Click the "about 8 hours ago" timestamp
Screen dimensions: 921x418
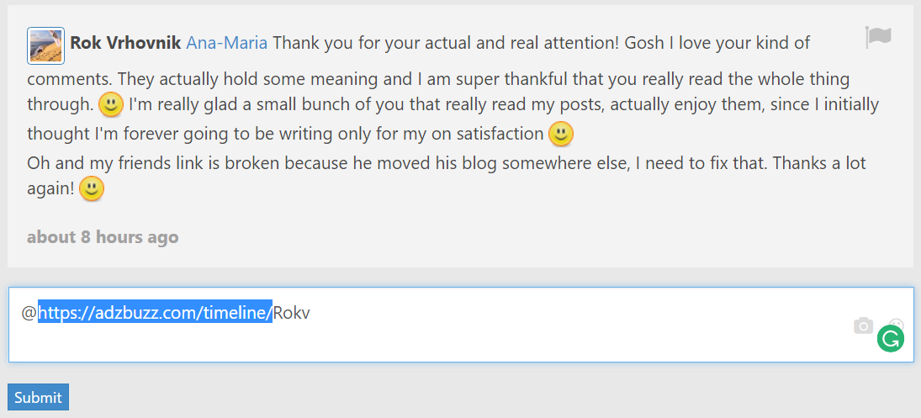103,237
